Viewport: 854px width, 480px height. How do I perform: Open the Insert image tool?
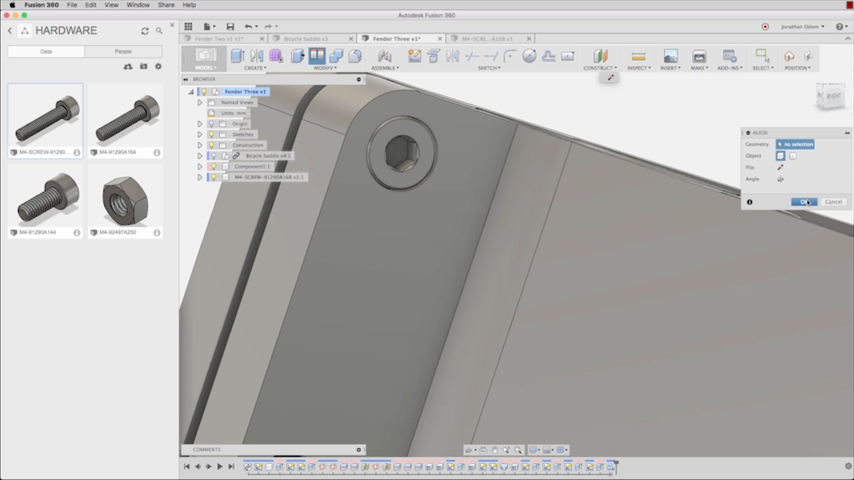coord(670,56)
